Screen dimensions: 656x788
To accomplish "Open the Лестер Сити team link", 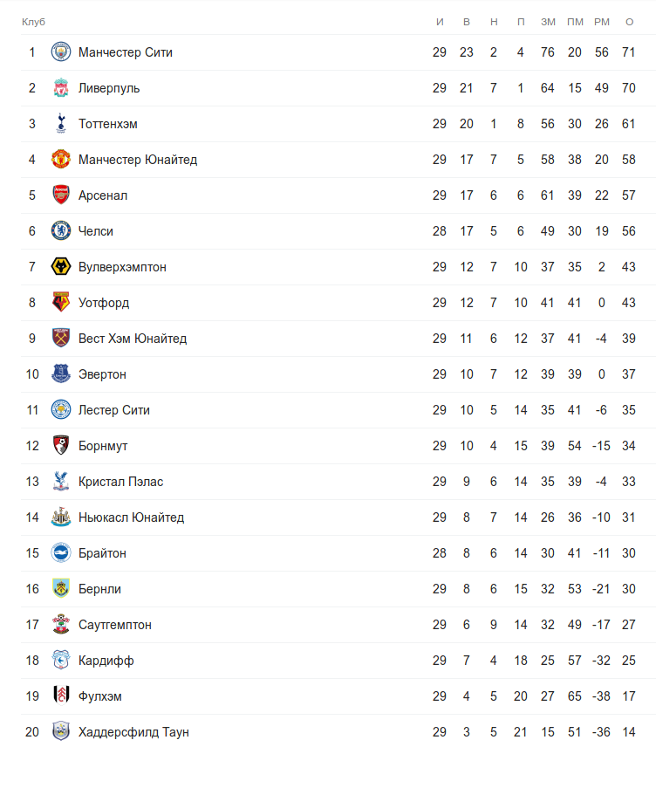I will [114, 410].
